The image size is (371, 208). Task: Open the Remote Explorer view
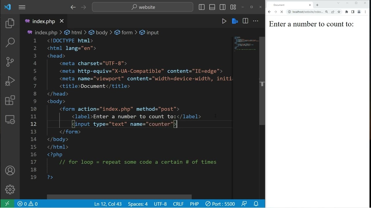point(10,119)
